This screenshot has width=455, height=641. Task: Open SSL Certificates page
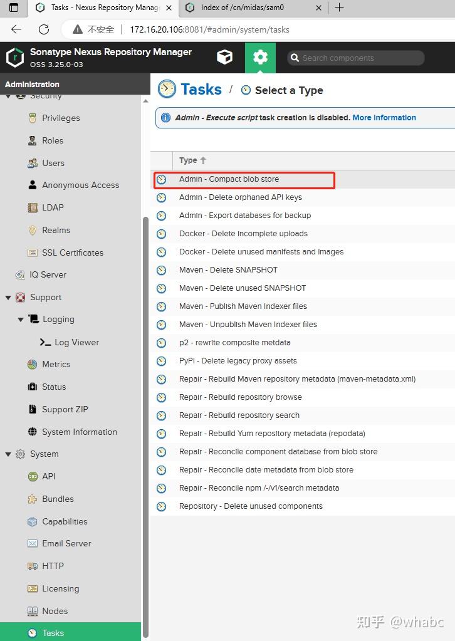(73, 253)
